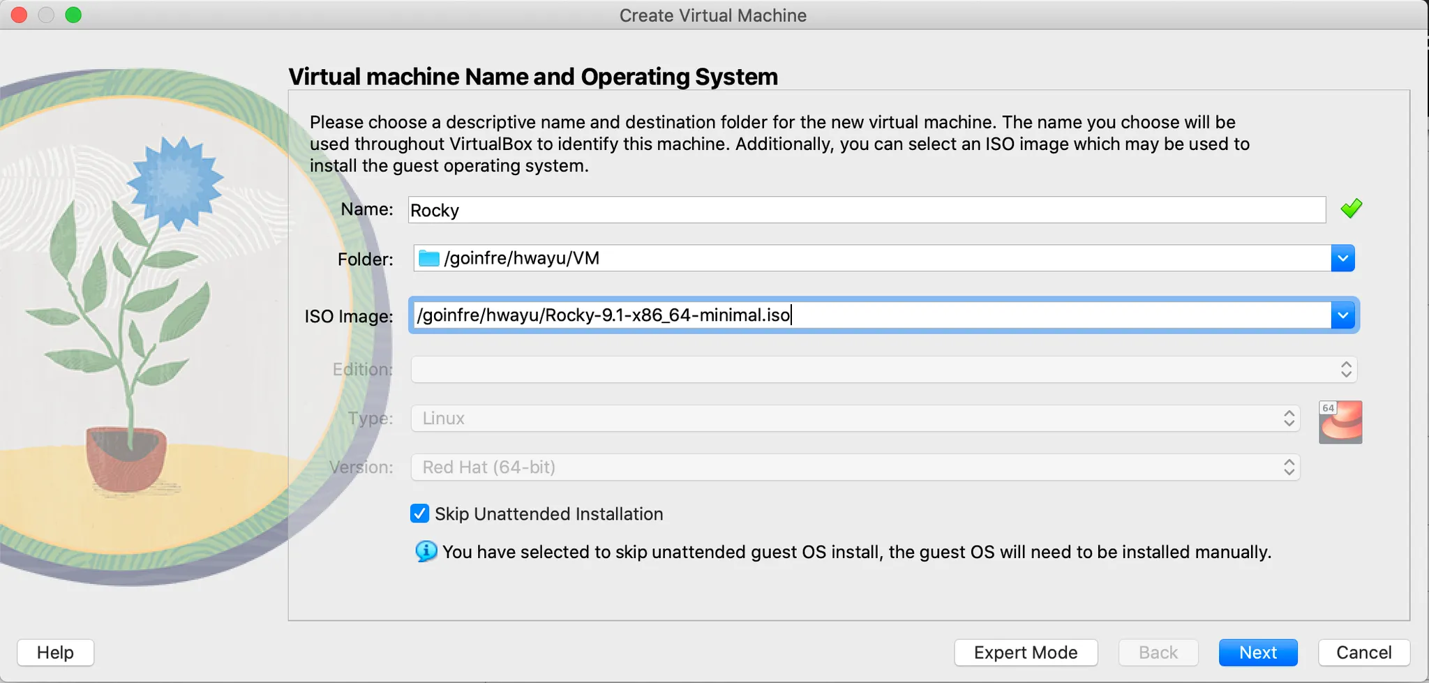Open the Edition selector
This screenshot has height=683, width=1429.
[883, 370]
